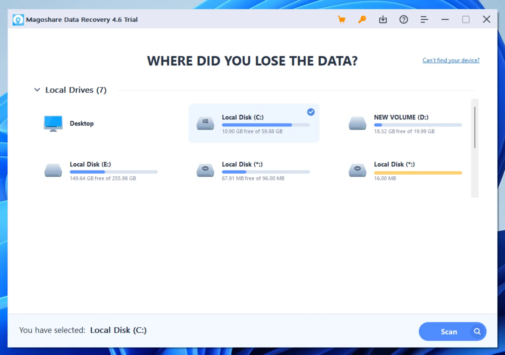Open the hamburger menu icon
Viewport: 505px width, 355px height.
[424, 19]
